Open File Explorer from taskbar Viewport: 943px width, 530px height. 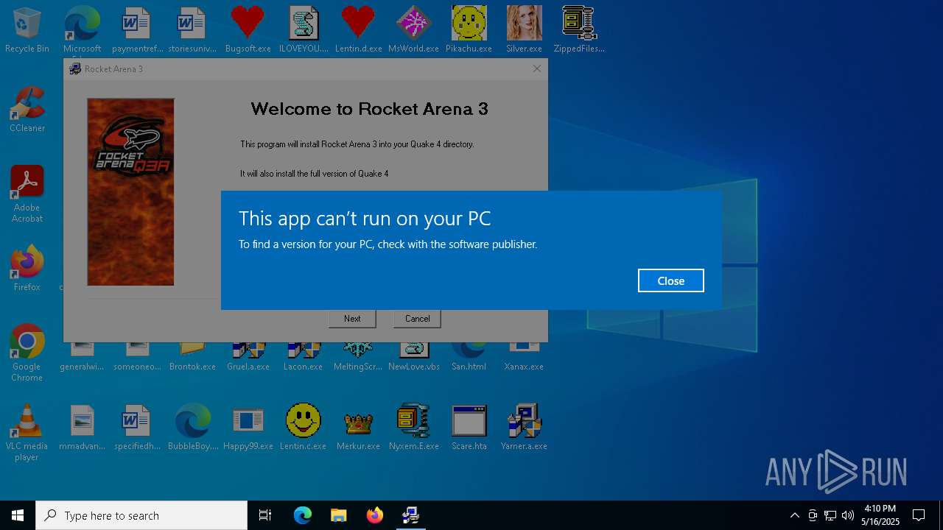(338, 515)
